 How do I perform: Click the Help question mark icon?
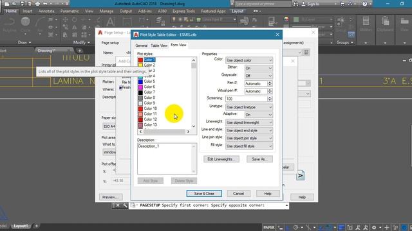pyautogui.click(x=364, y=4)
